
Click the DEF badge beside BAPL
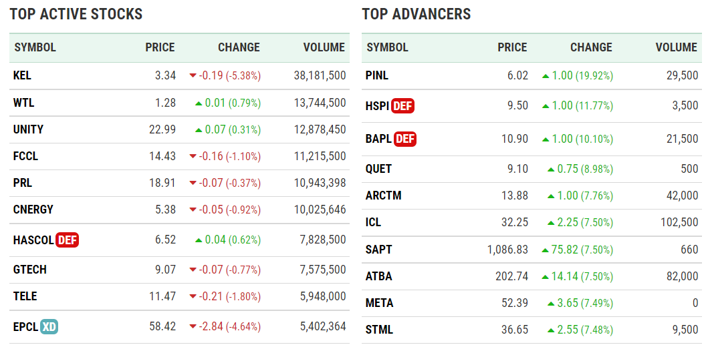click(x=405, y=139)
